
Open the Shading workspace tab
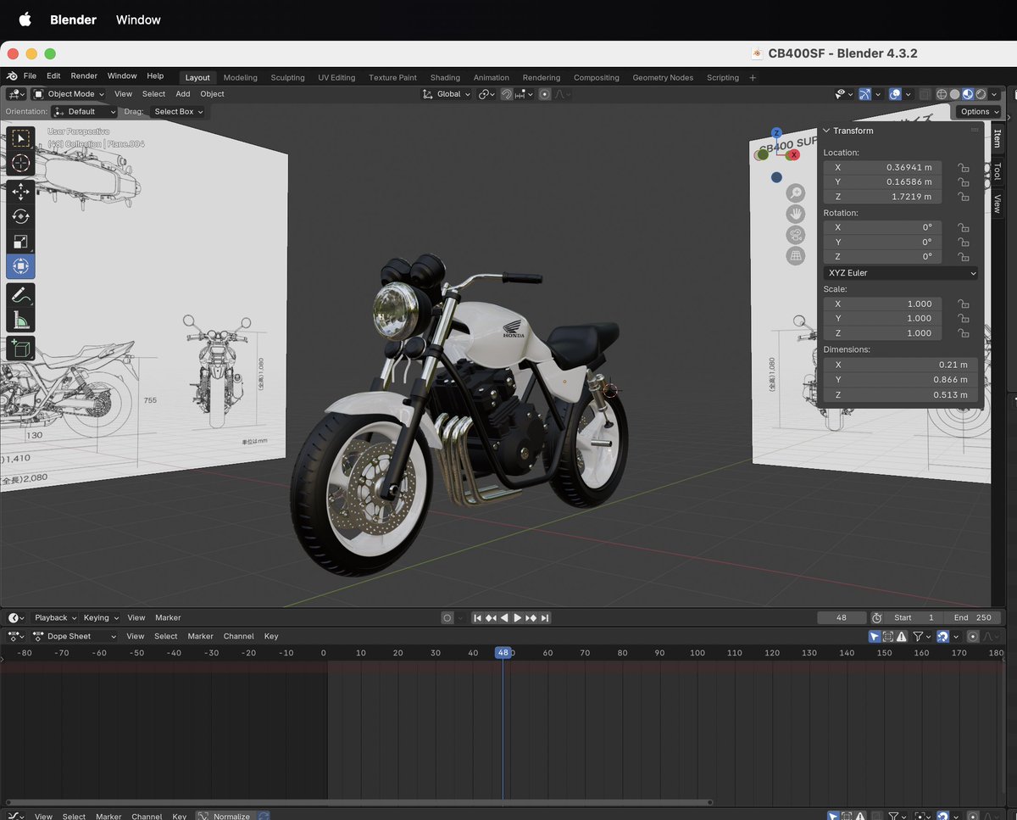point(445,77)
